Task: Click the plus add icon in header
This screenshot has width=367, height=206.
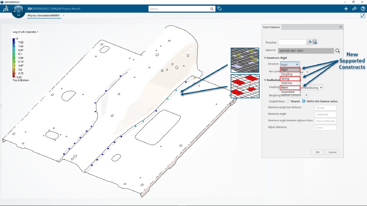Action: (x=346, y=9)
